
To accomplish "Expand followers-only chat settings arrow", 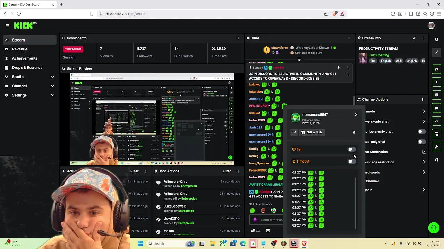I will [x=424, y=121].
